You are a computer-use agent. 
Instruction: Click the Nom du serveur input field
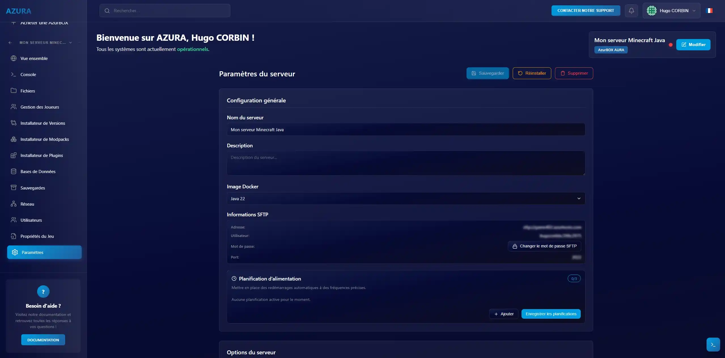406,130
